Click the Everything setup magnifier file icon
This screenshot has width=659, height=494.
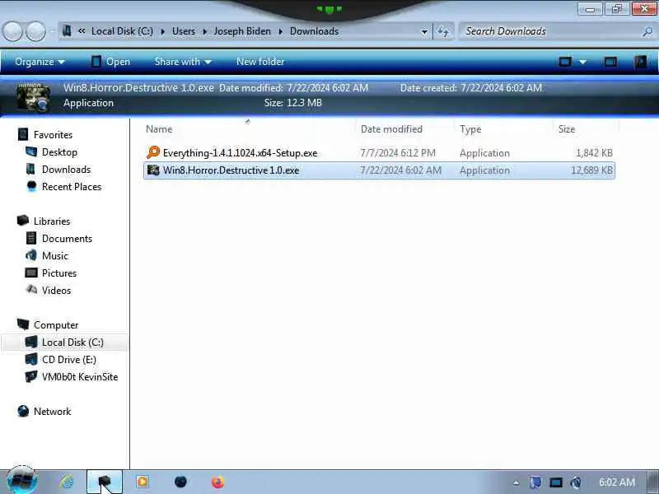[153, 152]
